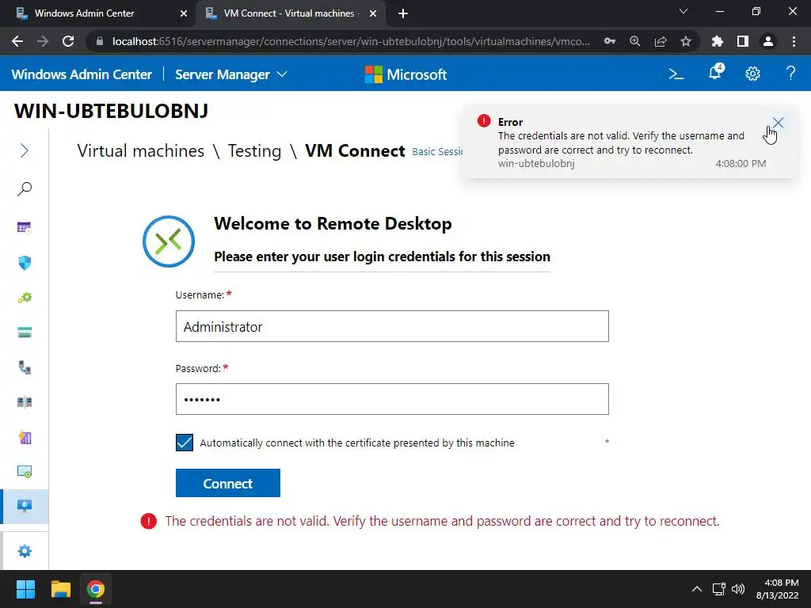Close the Windows Admin Center tab
Viewport: 811px width, 608px height.
(x=184, y=13)
